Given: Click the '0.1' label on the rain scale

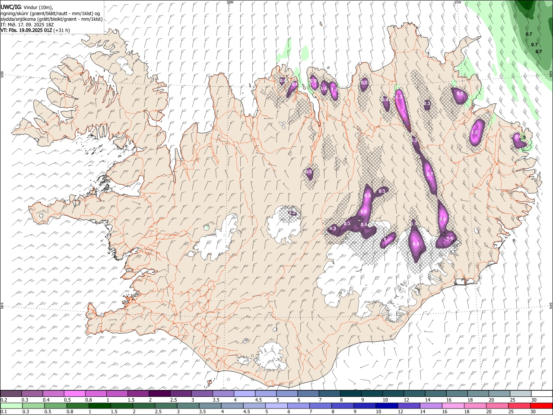Looking at the screenshot, I should click(4, 412).
